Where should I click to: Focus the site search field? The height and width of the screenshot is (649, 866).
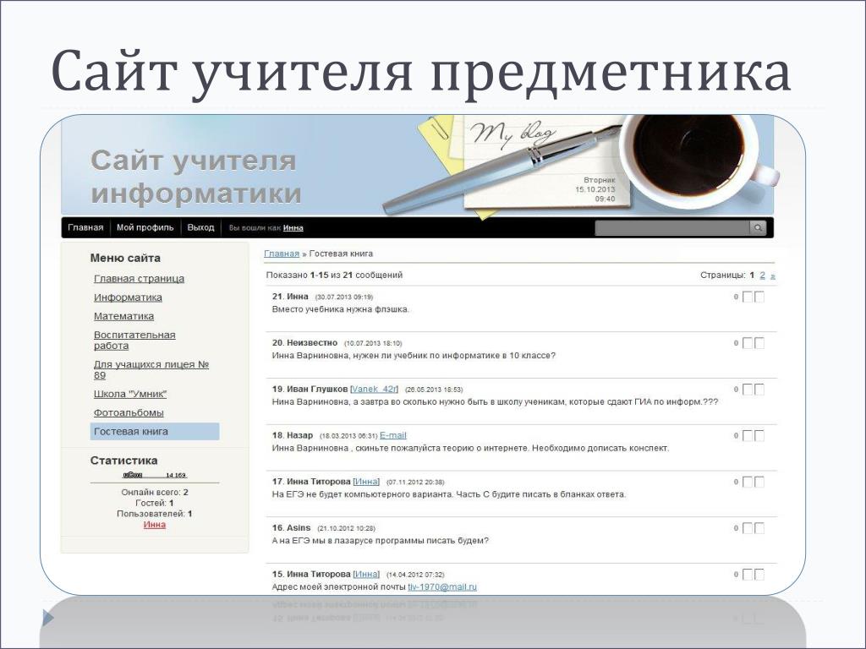click(672, 227)
